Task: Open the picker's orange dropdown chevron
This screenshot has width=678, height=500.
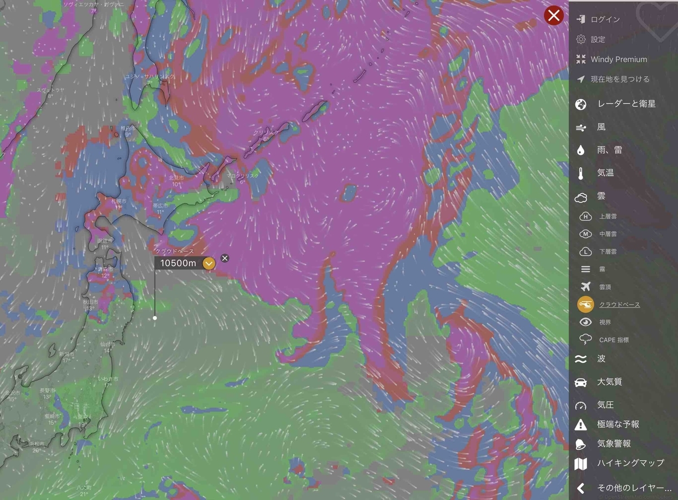Action: point(209,263)
